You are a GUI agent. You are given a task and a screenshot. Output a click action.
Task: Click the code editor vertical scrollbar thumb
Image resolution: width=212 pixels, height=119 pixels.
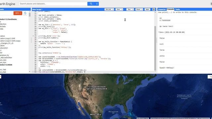click(x=155, y=48)
